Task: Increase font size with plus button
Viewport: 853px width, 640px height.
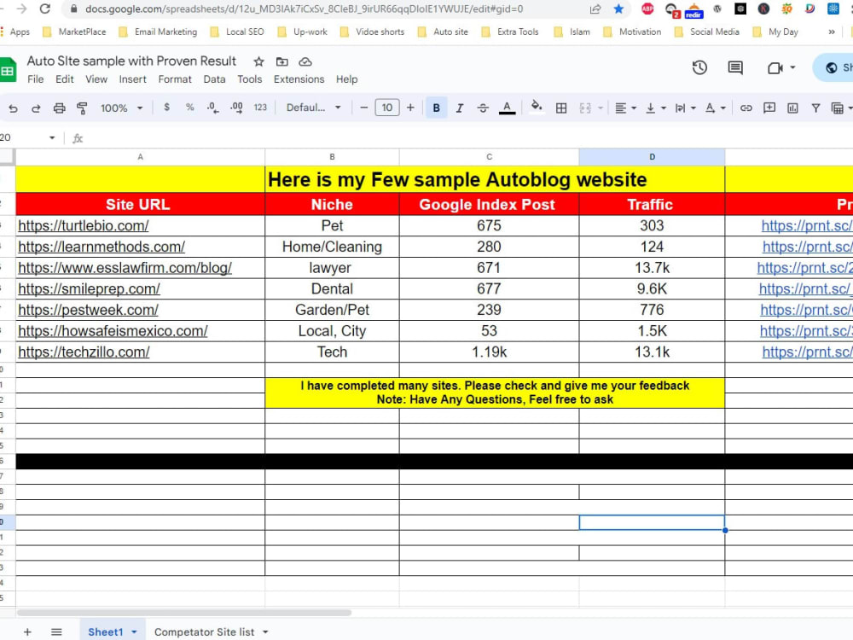Action: pos(410,108)
